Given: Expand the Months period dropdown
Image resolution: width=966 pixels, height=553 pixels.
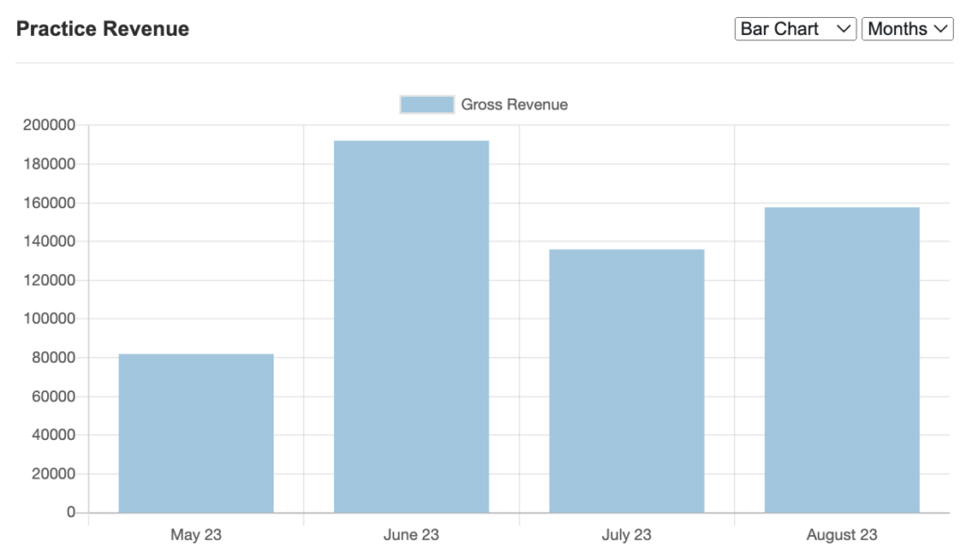Looking at the screenshot, I should (907, 29).
